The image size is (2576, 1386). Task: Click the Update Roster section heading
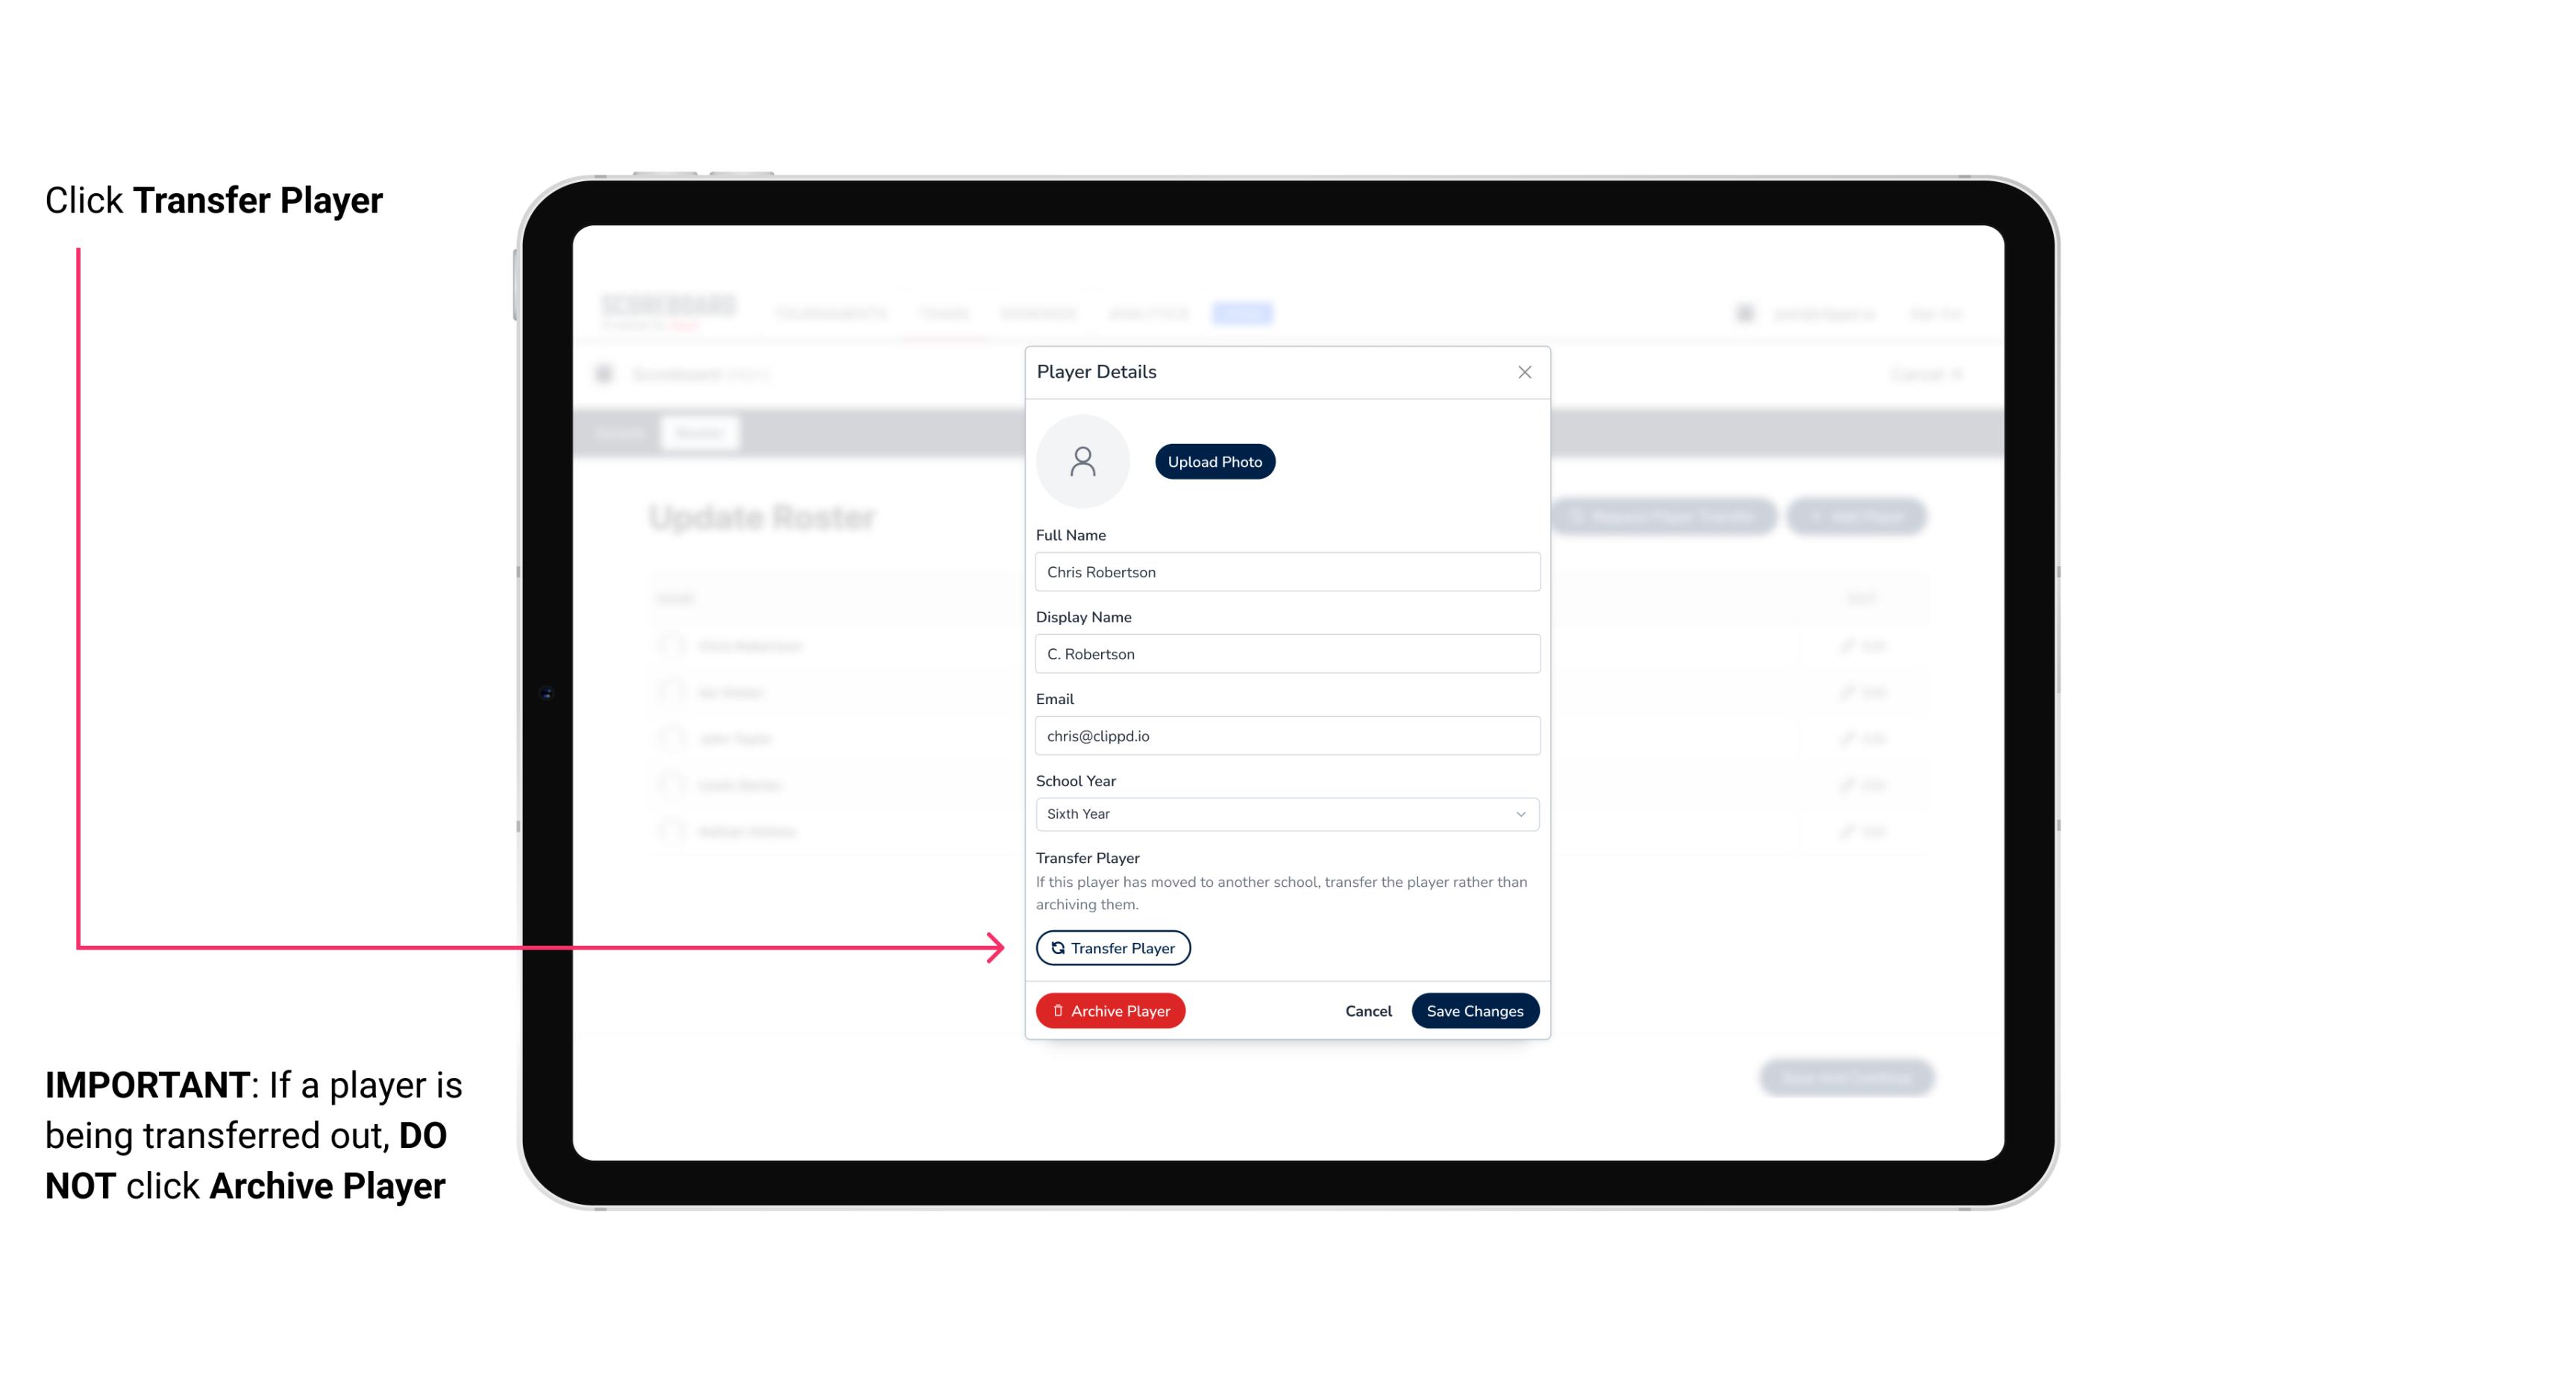(x=763, y=515)
